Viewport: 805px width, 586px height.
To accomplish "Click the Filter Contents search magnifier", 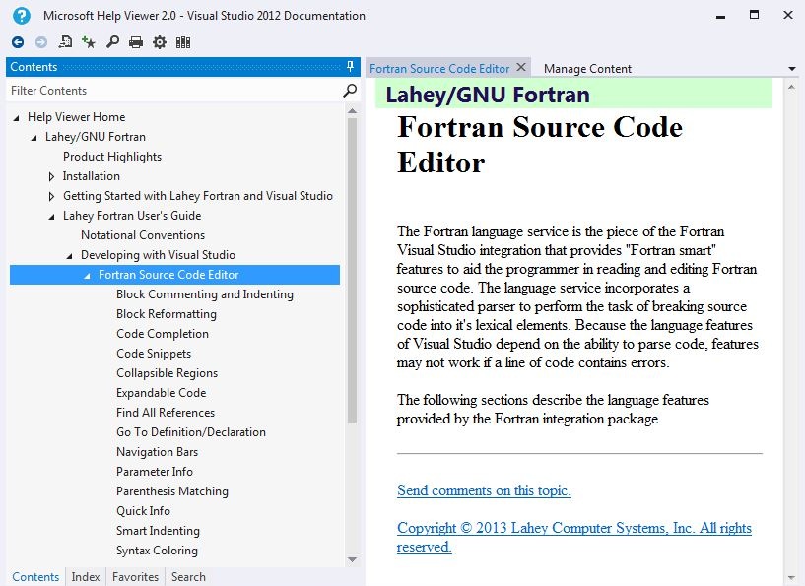I will point(350,91).
